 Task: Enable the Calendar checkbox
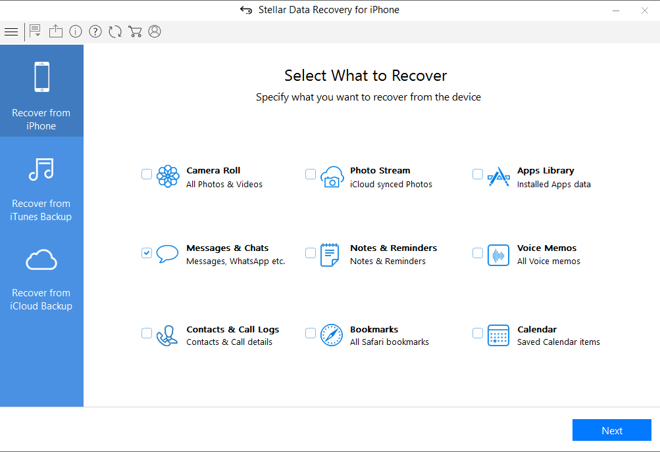pyautogui.click(x=477, y=333)
